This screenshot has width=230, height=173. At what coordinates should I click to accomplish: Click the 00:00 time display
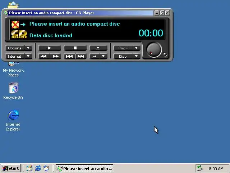151,33
